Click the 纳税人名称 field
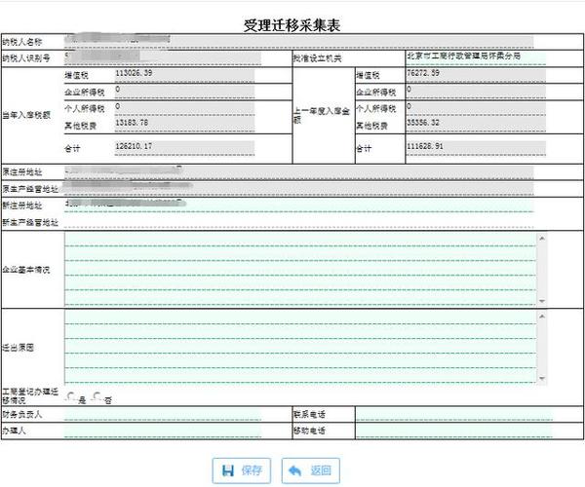The width and height of the screenshot is (585, 487). coord(298,42)
